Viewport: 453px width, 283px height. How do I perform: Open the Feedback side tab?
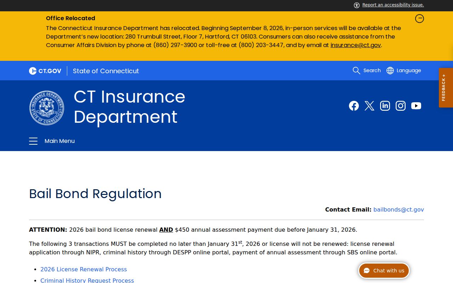pos(446,88)
